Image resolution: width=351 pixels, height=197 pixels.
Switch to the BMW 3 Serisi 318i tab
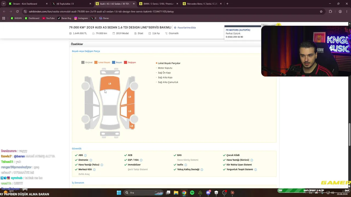click(158, 4)
